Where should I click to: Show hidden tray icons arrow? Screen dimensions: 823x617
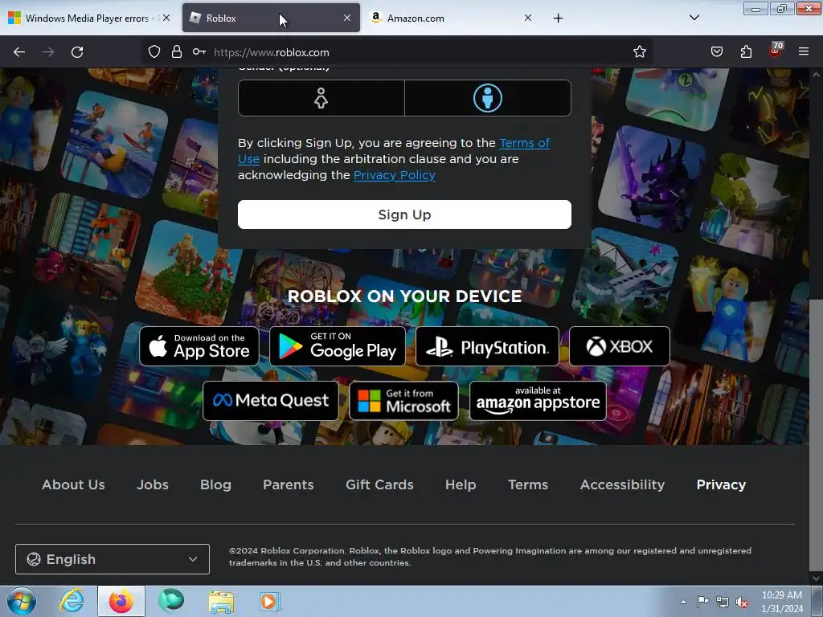click(683, 602)
